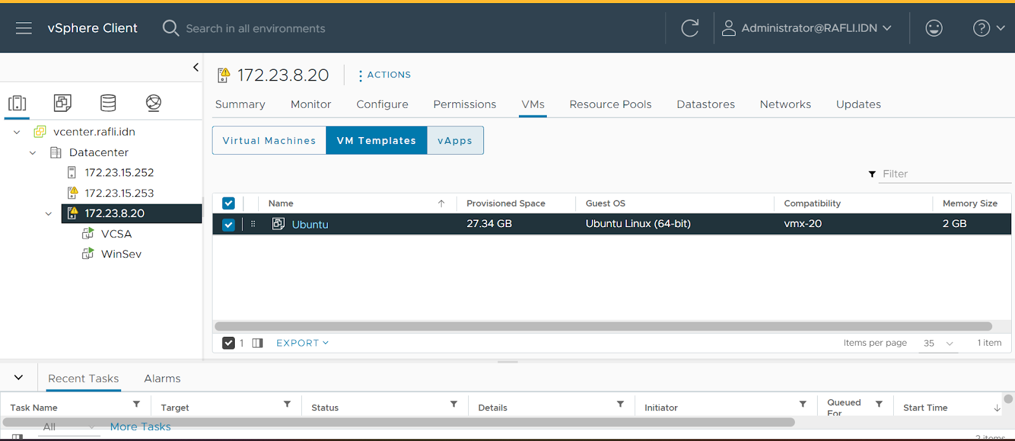Filter tasks by Queued For column
The height and width of the screenshot is (441, 1015).
(x=879, y=404)
